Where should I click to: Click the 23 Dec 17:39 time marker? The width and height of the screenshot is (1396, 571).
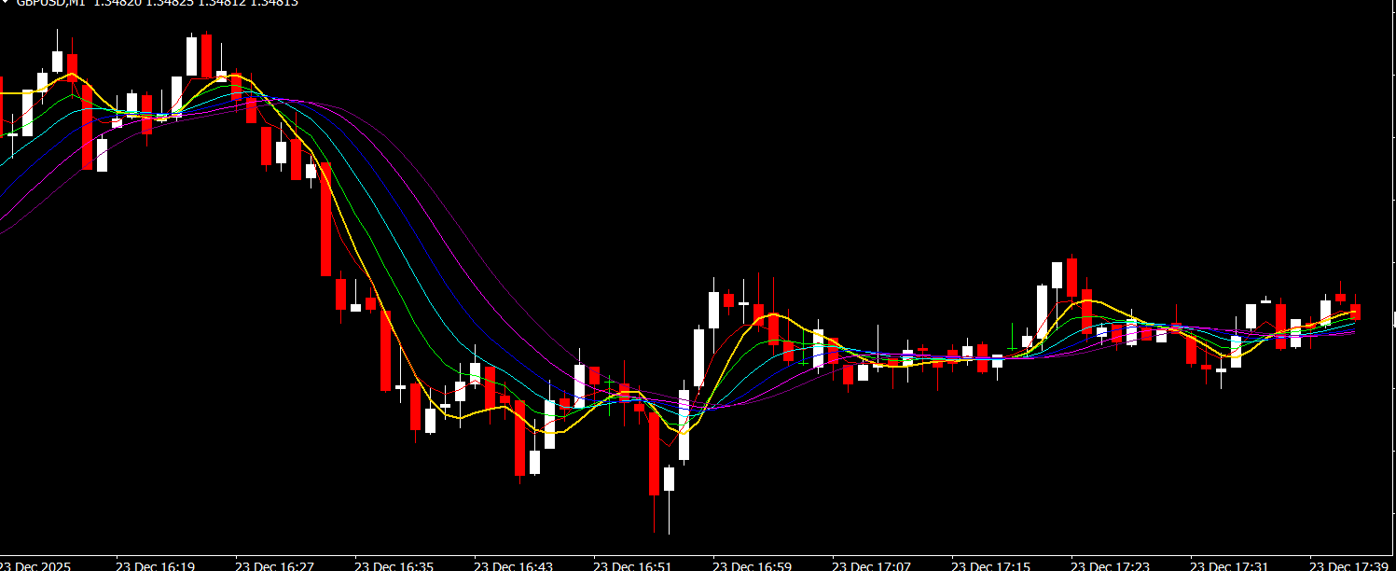coord(1348,565)
